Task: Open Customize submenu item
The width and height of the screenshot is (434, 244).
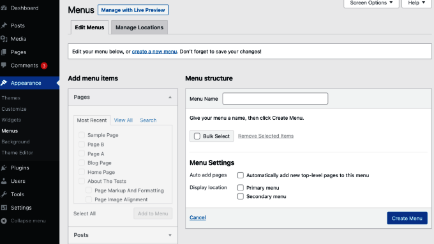Action: [x=14, y=109]
